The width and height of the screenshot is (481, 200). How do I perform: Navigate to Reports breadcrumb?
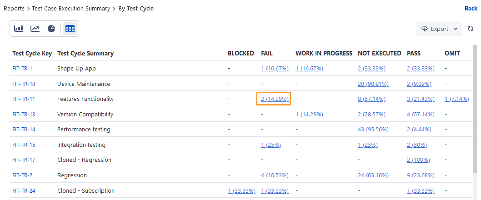14,8
